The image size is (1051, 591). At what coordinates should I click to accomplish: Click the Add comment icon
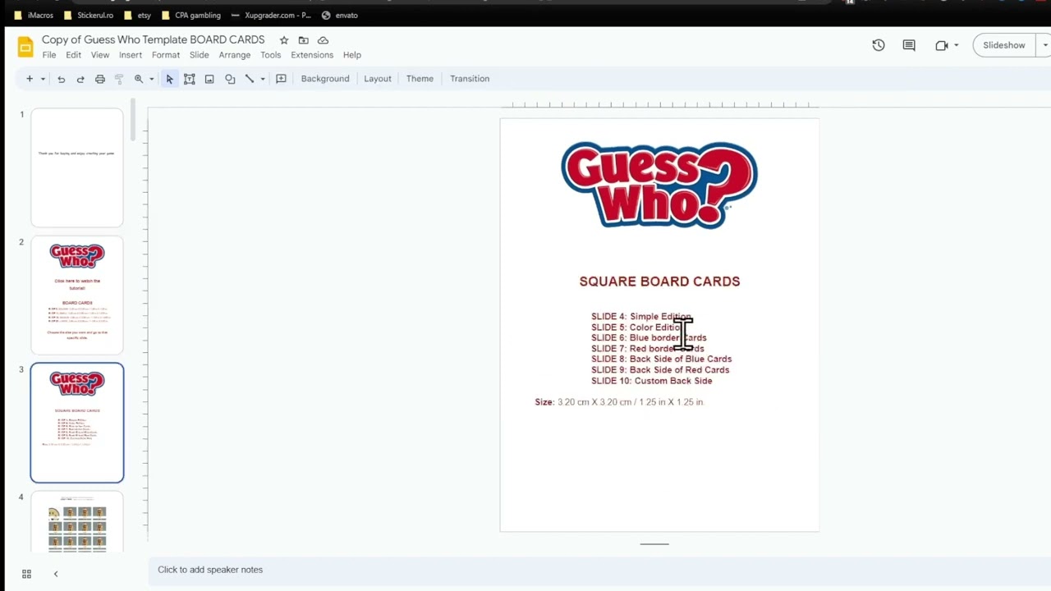[x=281, y=79]
